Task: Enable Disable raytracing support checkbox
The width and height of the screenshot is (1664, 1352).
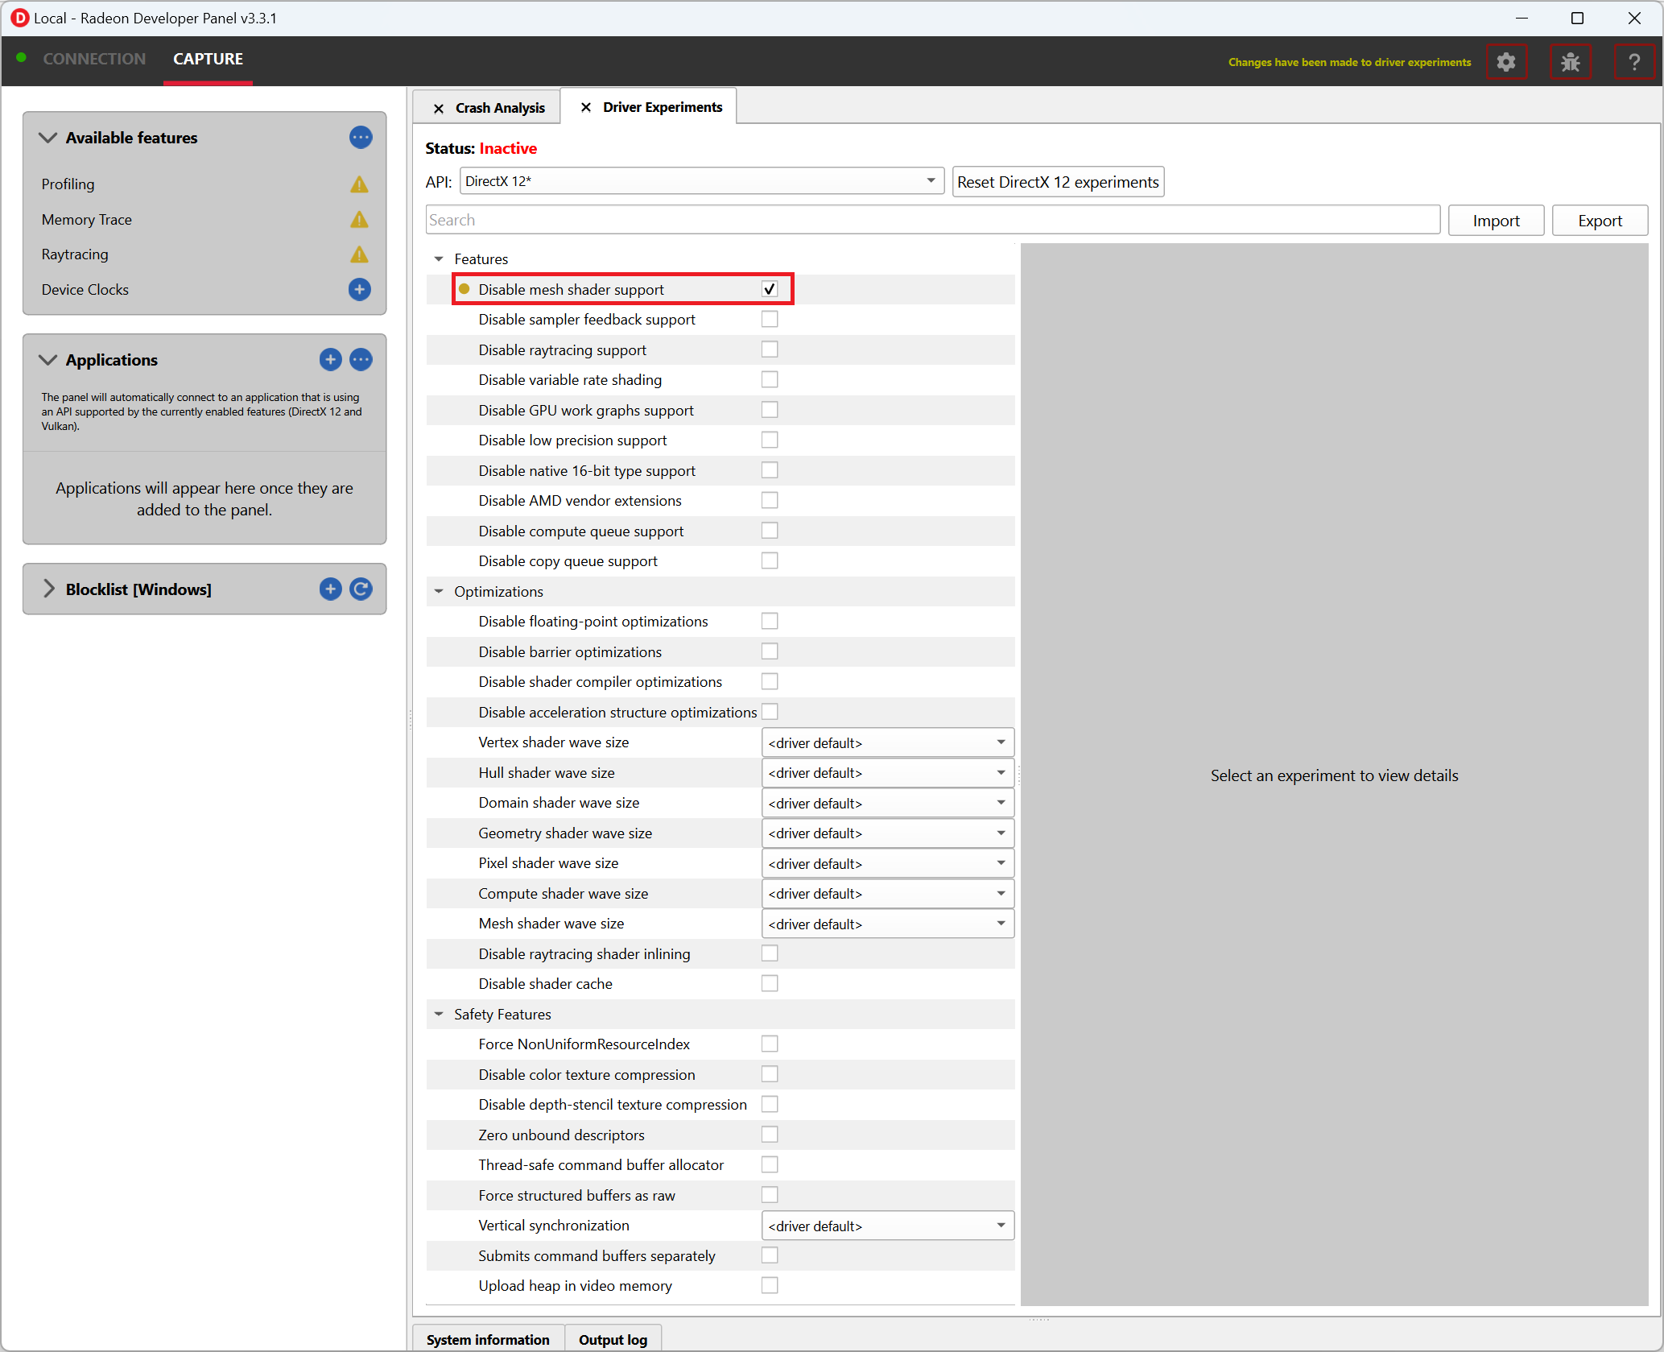Action: pos(769,349)
